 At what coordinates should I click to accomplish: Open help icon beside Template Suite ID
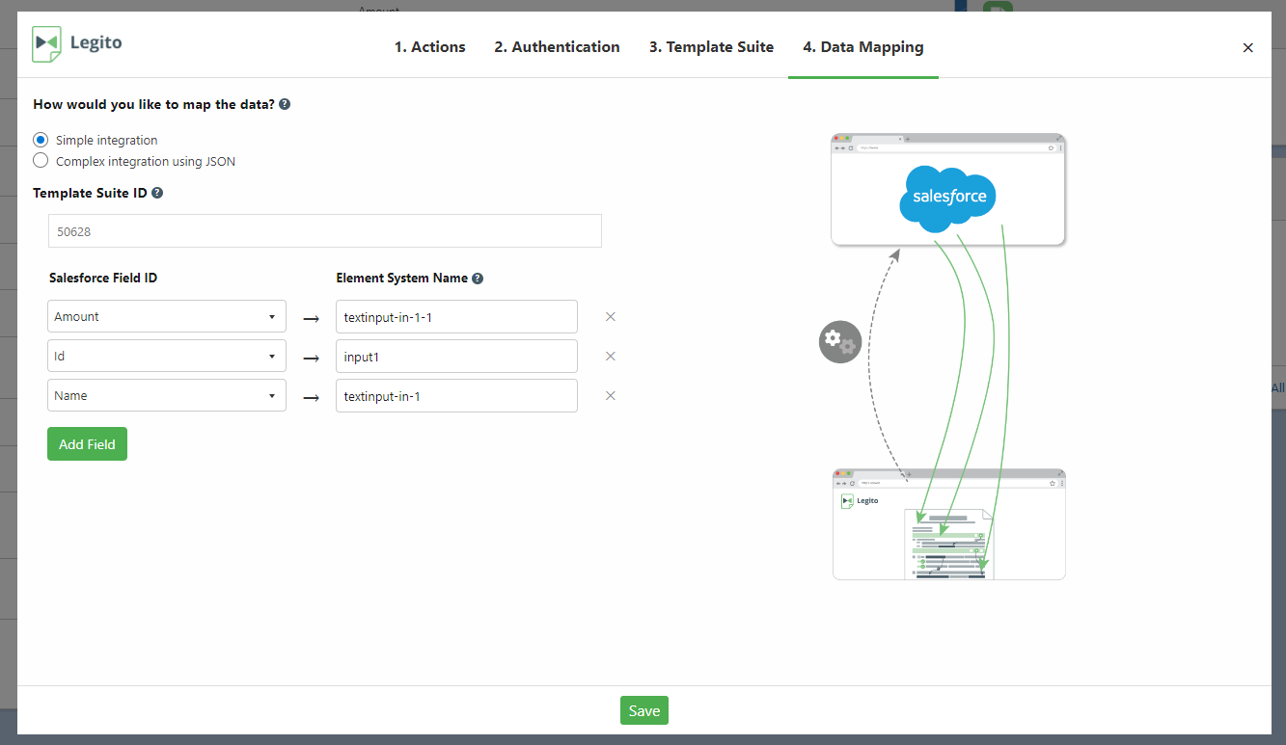pos(157,193)
